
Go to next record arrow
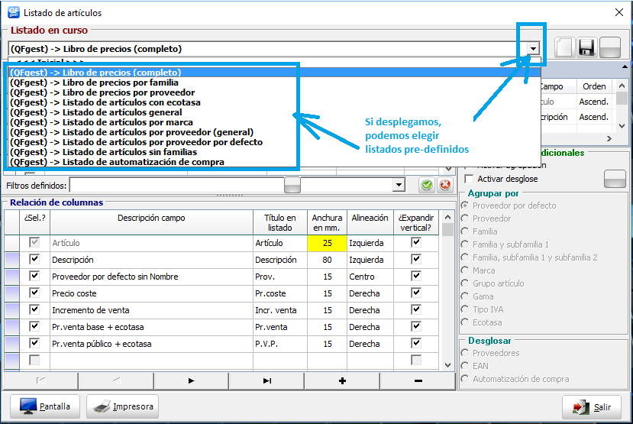[191, 380]
